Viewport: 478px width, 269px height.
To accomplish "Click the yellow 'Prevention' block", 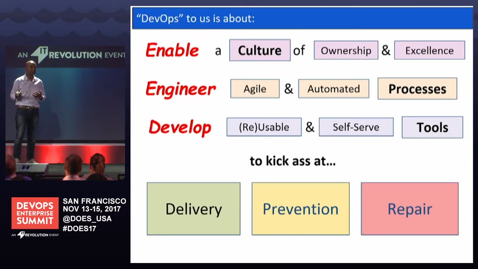I will tap(301, 209).
